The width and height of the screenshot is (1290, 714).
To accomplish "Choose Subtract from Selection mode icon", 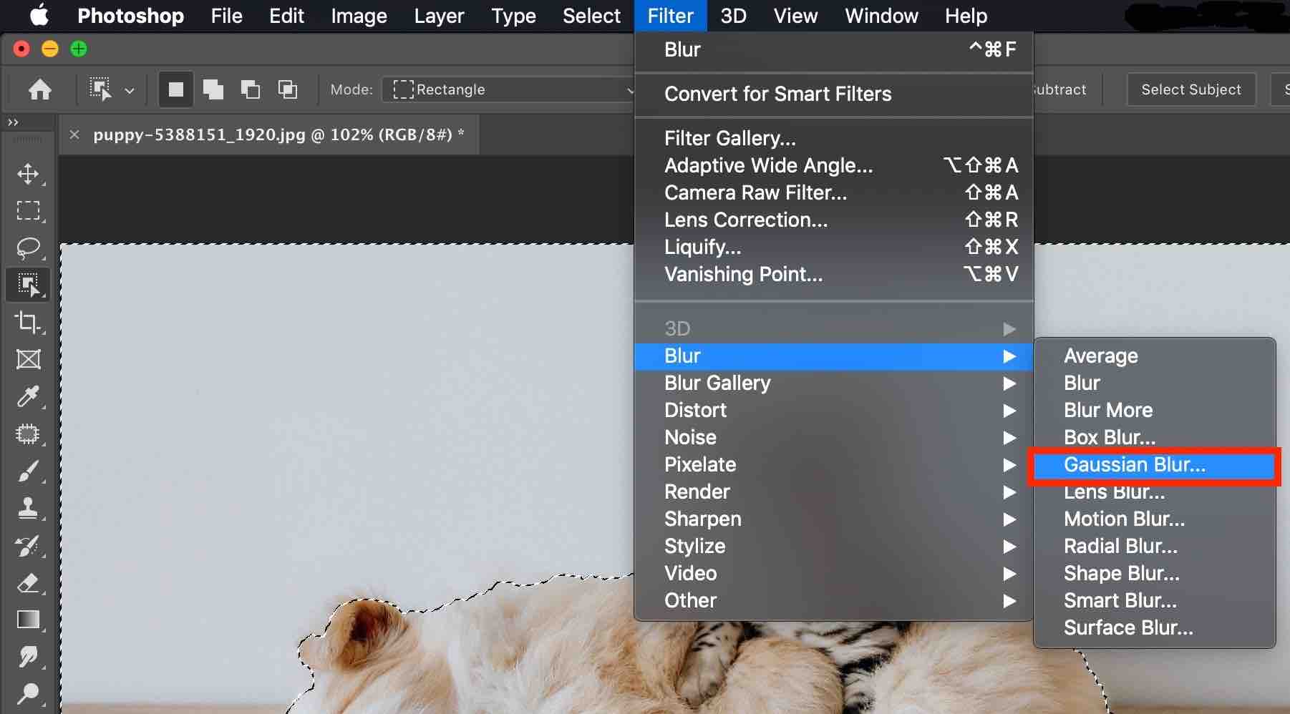I will coord(250,89).
